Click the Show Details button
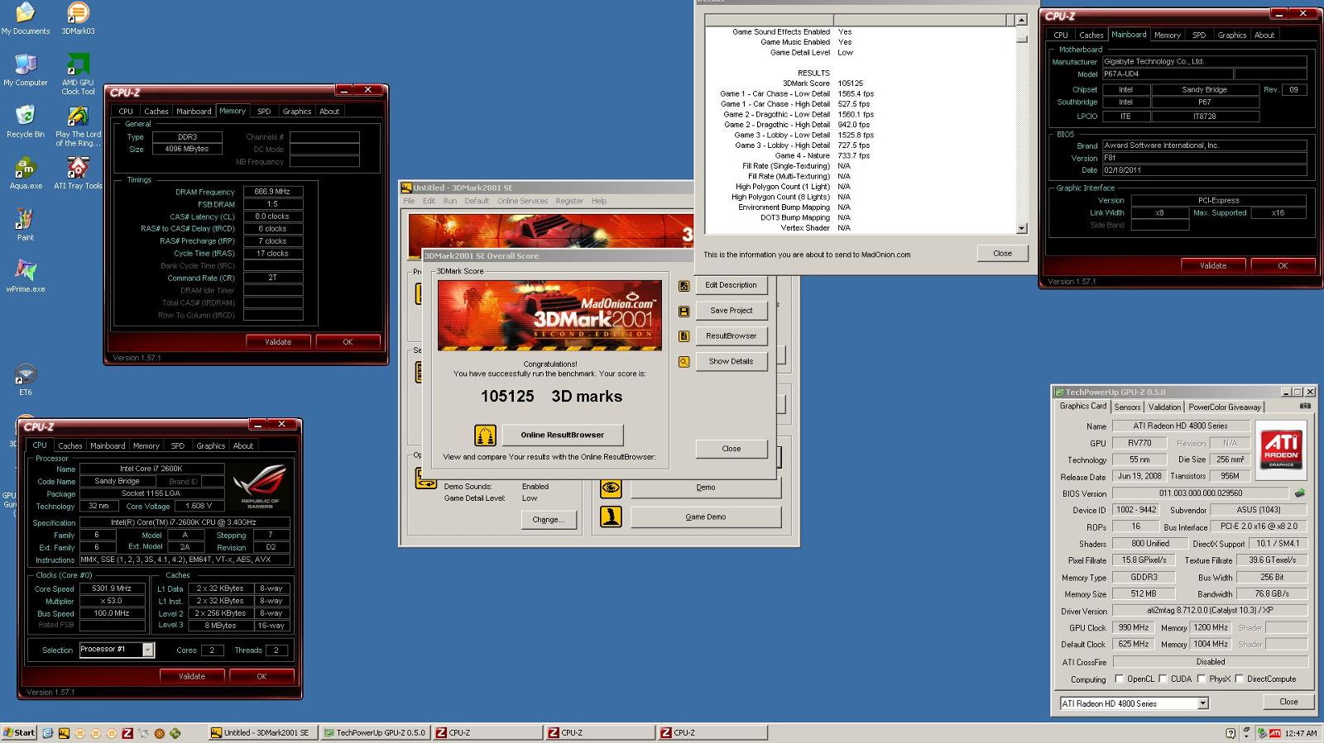Screen dimensions: 1324x743 point(731,361)
